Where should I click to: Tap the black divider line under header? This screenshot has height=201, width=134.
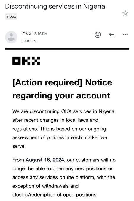pos(67,49)
